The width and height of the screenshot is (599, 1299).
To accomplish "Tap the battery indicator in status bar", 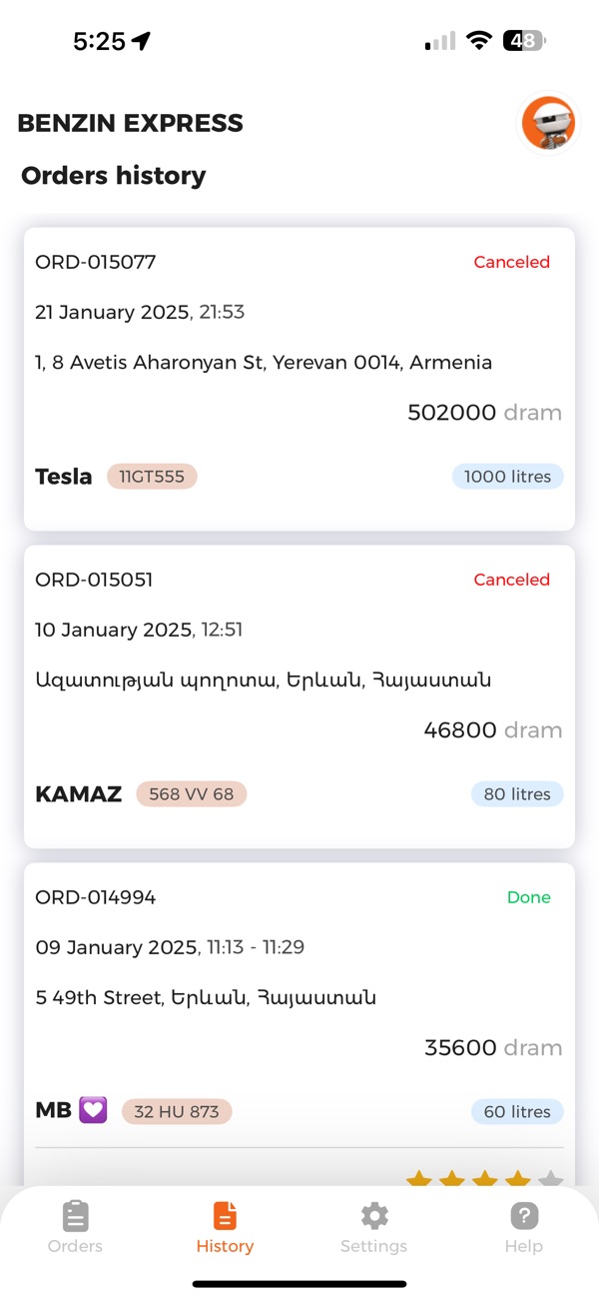I will click(x=524, y=41).
